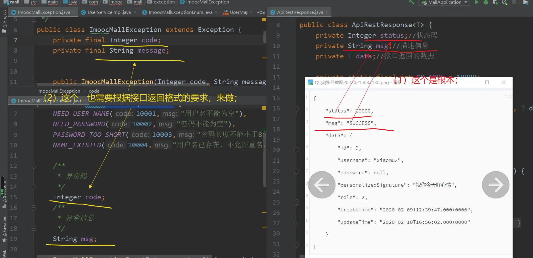Screen dimensions: 533x258
Task: Close the ImoocMallException.java tab
Action: (74, 12)
